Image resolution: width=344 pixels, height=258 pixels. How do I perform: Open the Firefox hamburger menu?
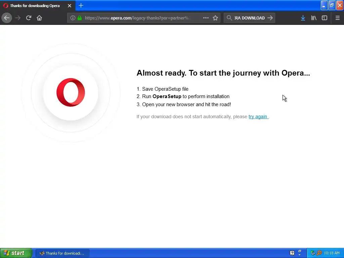(338, 18)
